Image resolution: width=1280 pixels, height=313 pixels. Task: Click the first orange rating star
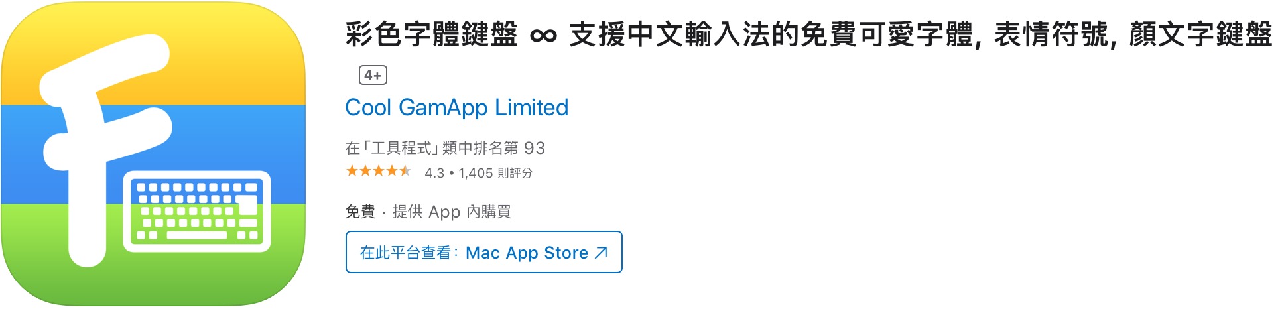[x=352, y=172]
